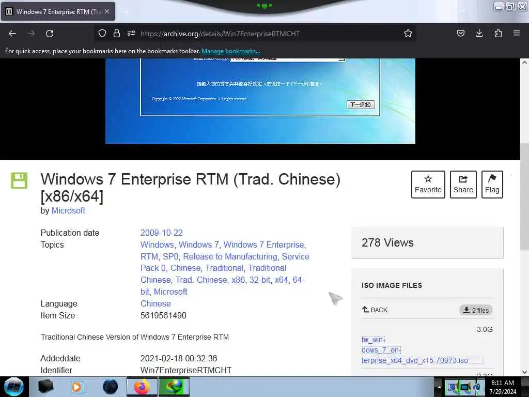Open the green download manager taskbar icon
This screenshot has width=529, height=397.
click(x=174, y=387)
